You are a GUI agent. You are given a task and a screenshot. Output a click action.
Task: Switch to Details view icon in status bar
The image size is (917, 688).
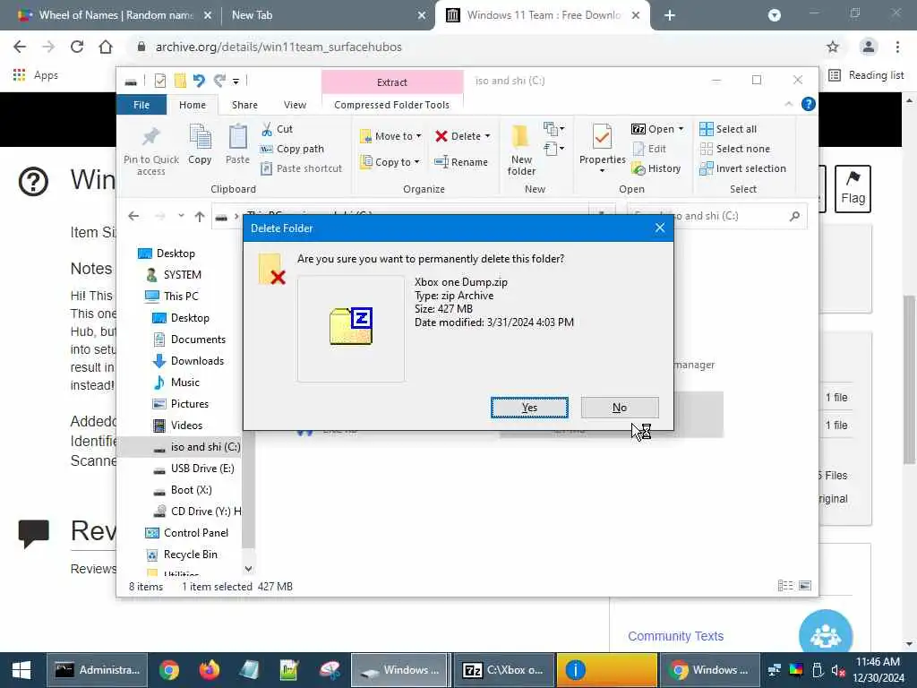pos(785,586)
